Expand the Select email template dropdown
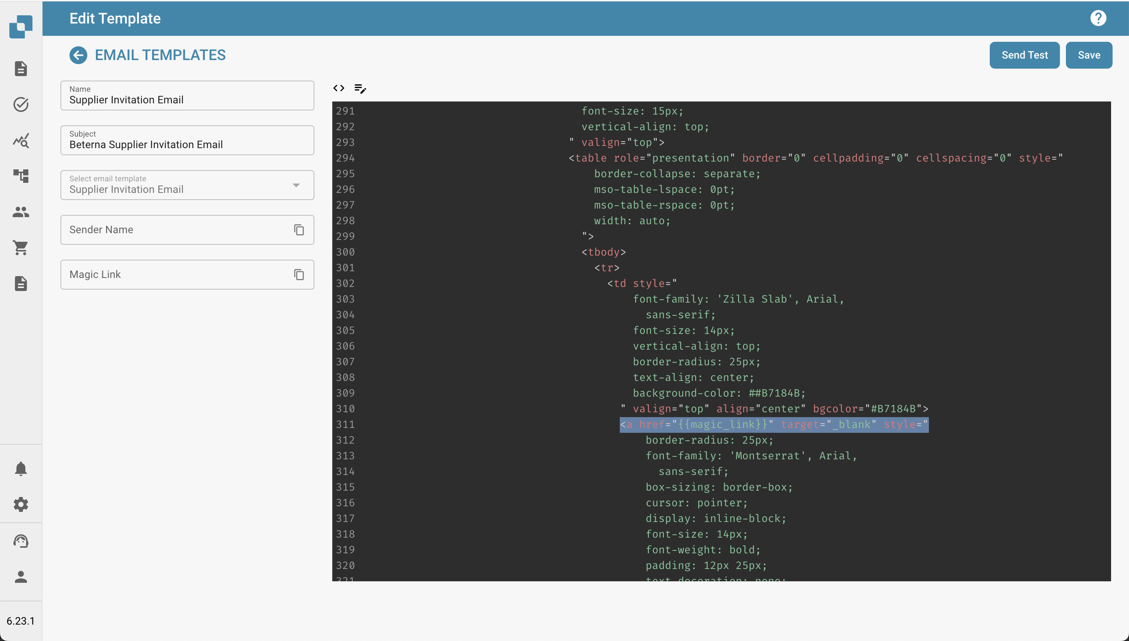This screenshot has width=1129, height=641. (x=296, y=185)
